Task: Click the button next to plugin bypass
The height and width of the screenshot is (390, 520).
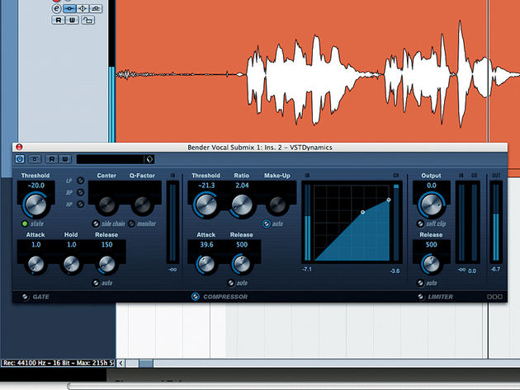Action: tap(35, 159)
